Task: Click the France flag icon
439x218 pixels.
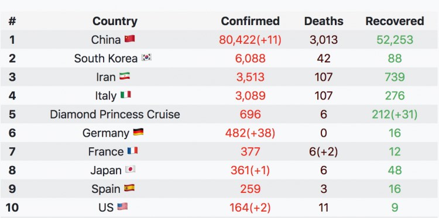Action: 132,151
